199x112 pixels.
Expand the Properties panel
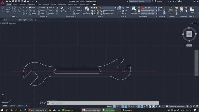(x=143, y=16)
